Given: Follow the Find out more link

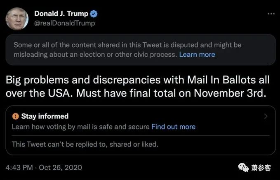Looking at the screenshot, I should [173, 127].
